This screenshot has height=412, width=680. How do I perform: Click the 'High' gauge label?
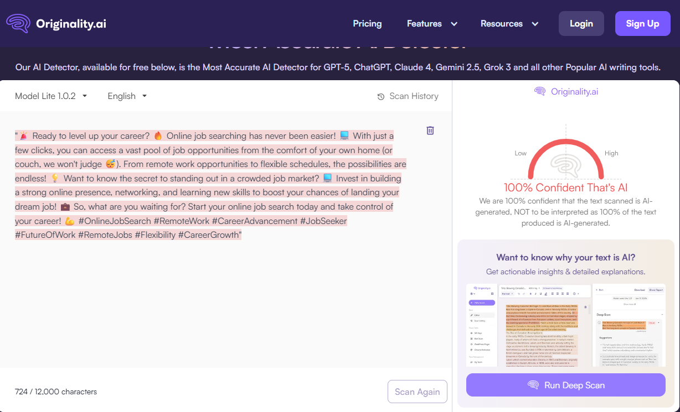click(611, 153)
